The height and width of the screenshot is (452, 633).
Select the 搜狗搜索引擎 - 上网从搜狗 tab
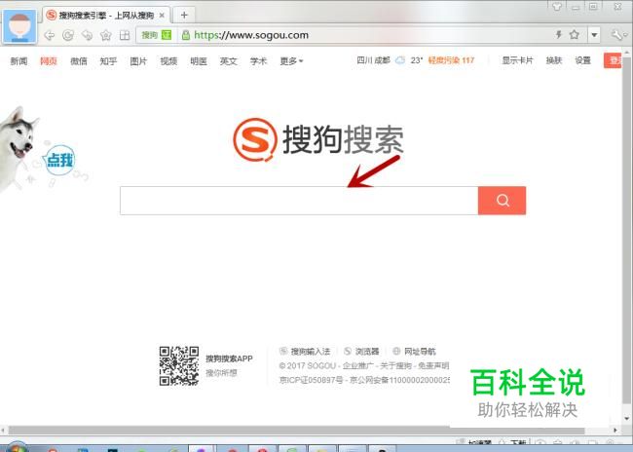106,16
